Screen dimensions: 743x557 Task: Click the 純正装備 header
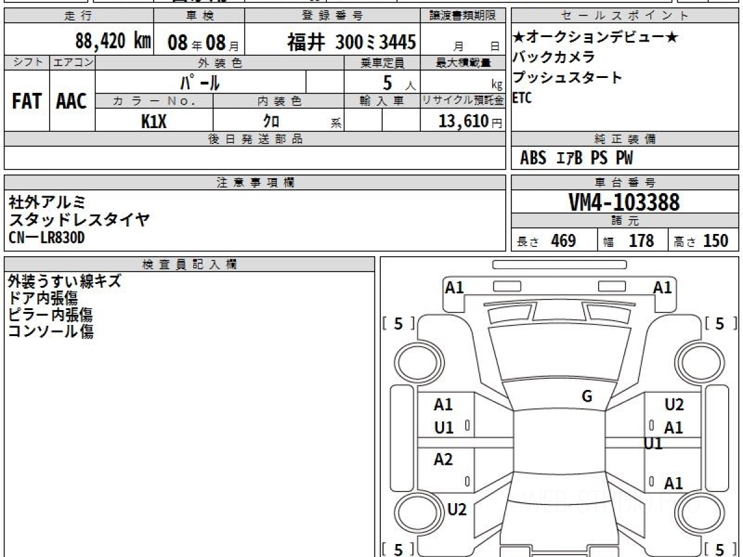[x=625, y=139]
